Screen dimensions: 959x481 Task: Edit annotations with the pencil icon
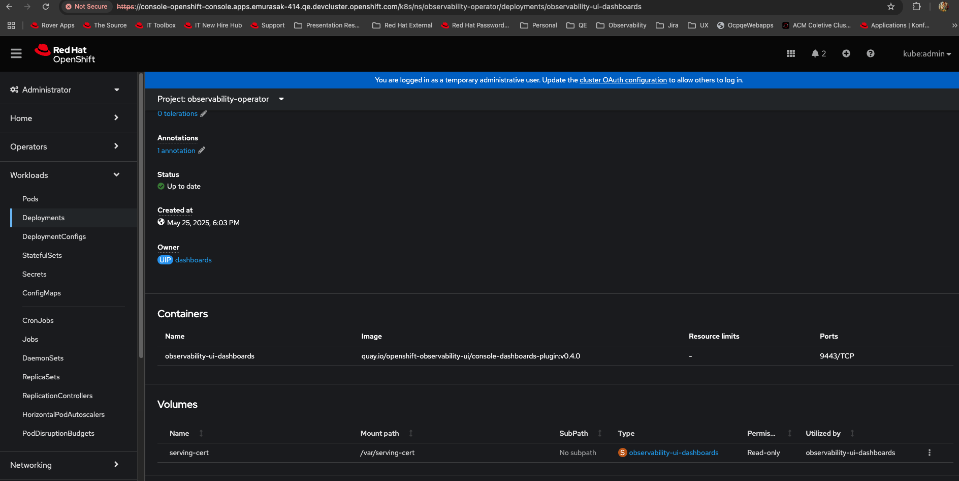pyautogui.click(x=202, y=151)
